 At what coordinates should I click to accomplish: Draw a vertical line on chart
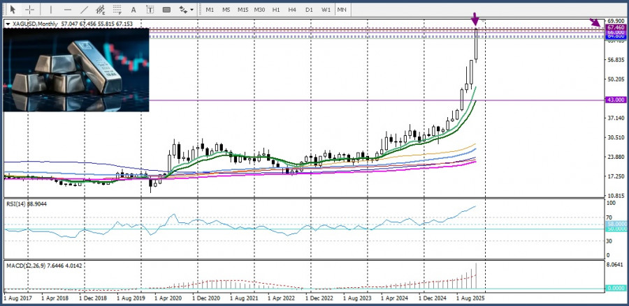pyautogui.click(x=52, y=10)
